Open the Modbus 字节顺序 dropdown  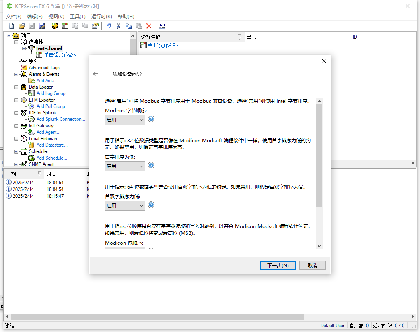coord(125,120)
